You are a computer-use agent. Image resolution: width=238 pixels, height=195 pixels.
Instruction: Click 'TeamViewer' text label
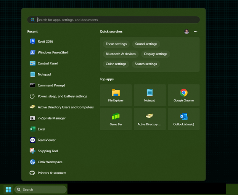pos(47,140)
